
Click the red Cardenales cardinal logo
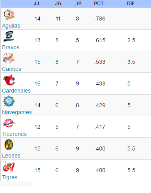(x=9, y=80)
